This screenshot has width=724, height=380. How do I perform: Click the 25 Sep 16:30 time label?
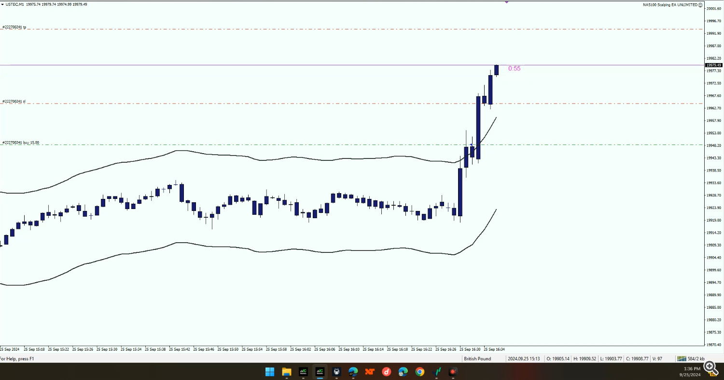470,349
